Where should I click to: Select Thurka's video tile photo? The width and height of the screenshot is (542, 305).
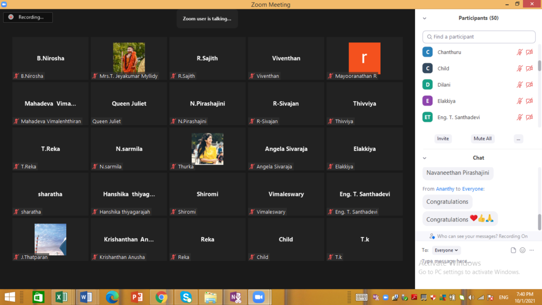(x=207, y=149)
